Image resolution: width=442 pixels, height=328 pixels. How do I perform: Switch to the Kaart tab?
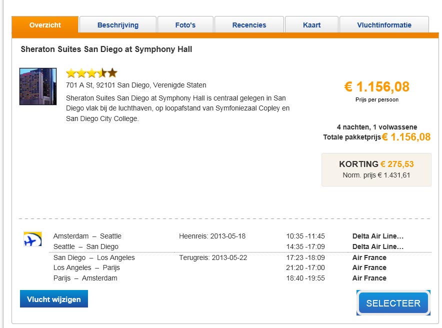311,25
